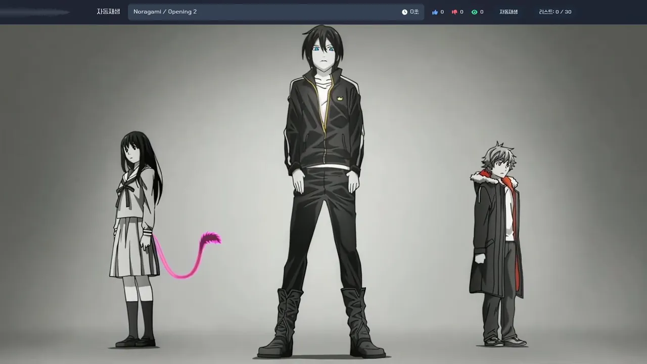Click the red thumbs-down dislike icon

[454, 12]
